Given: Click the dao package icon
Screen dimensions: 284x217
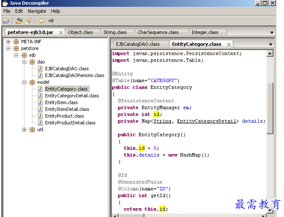Looking at the screenshot, I should coord(32,62).
